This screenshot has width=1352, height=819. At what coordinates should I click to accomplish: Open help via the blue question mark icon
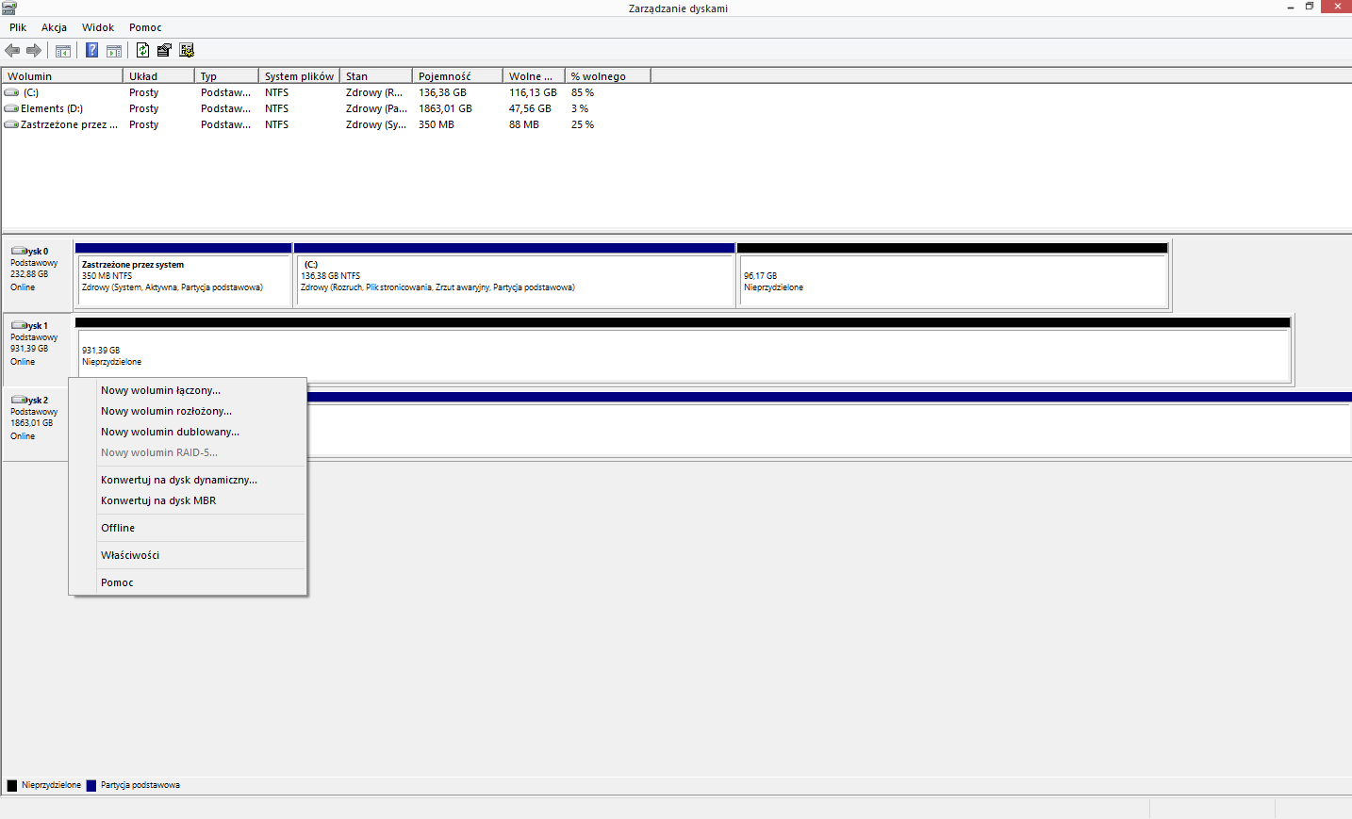pos(91,50)
